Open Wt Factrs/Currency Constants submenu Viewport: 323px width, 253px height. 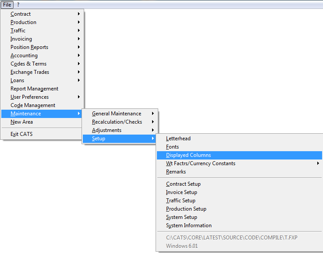coord(239,163)
